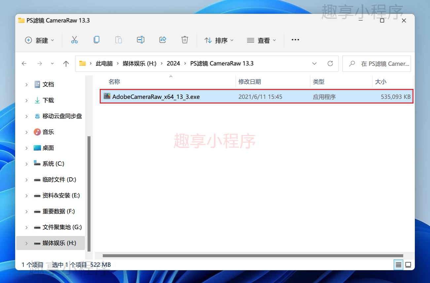Expand the 下载 tree node
This screenshot has height=283, width=430.
[26, 101]
